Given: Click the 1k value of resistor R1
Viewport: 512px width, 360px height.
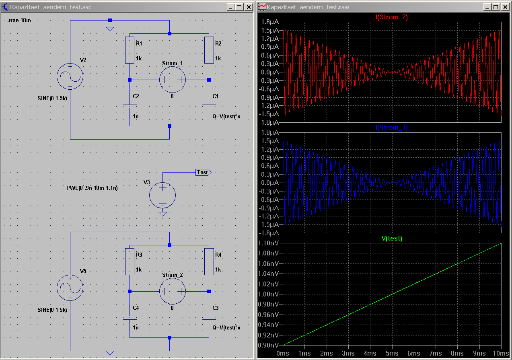Looking at the screenshot, I should [139, 58].
